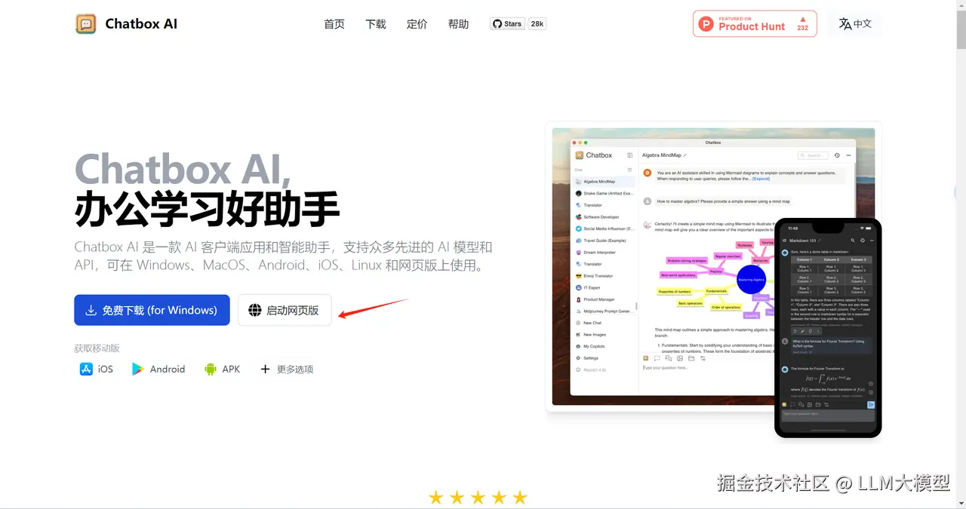Click the GitHub Stars button
Viewport: 966px width, 509px height.
tap(507, 24)
